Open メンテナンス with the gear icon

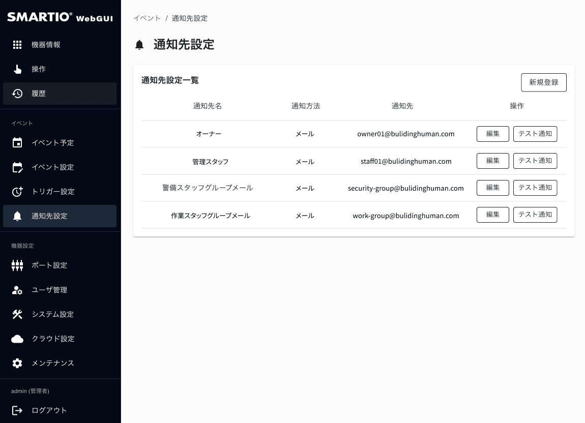[17, 363]
